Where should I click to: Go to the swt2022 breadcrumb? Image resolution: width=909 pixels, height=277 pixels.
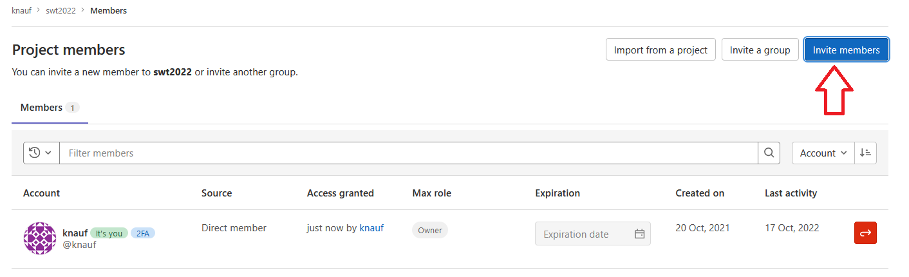[x=61, y=11]
